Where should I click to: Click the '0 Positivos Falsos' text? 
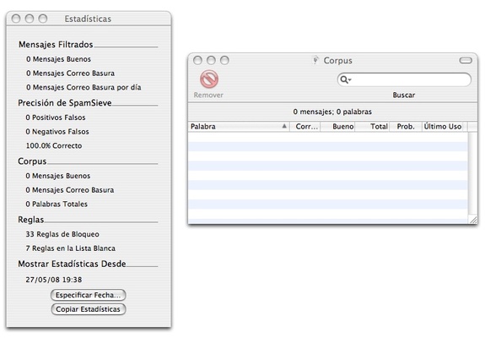click(56, 117)
